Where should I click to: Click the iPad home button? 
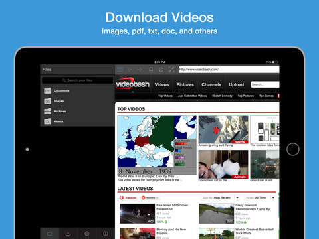coord(293,149)
